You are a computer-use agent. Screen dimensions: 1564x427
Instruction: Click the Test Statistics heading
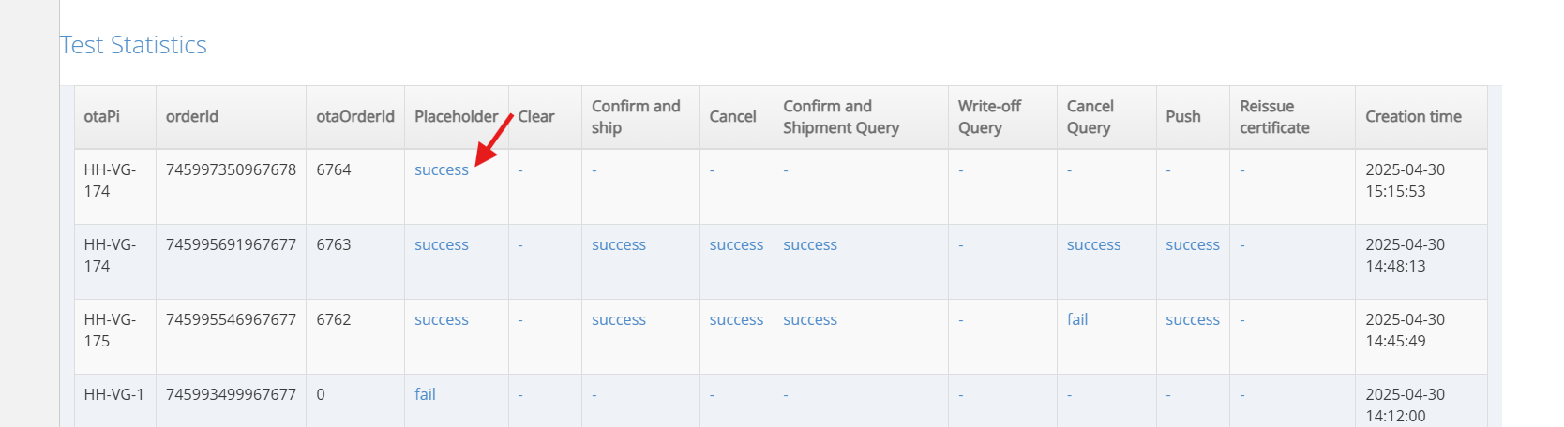point(133,45)
